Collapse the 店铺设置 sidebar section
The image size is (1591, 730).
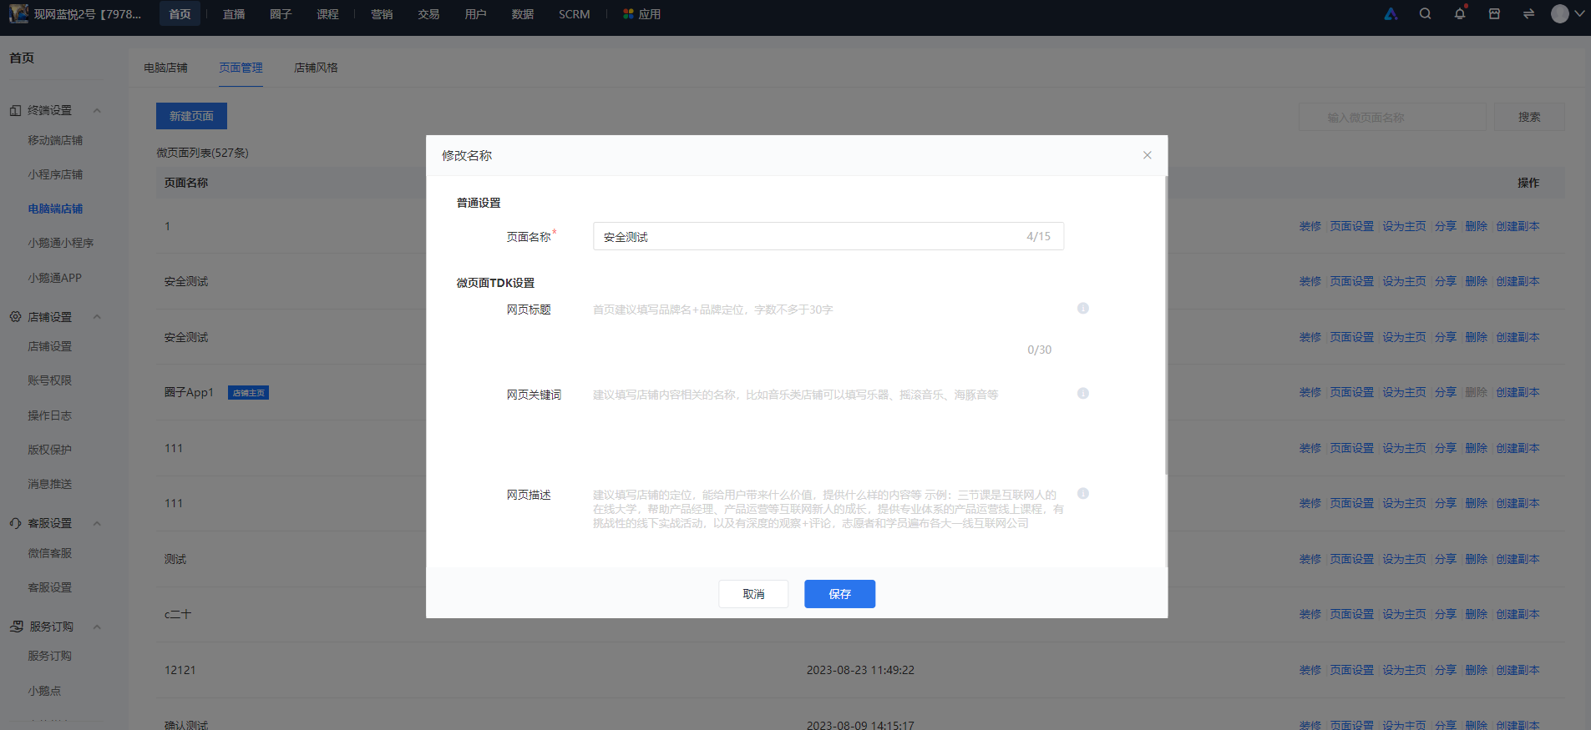[x=97, y=317]
